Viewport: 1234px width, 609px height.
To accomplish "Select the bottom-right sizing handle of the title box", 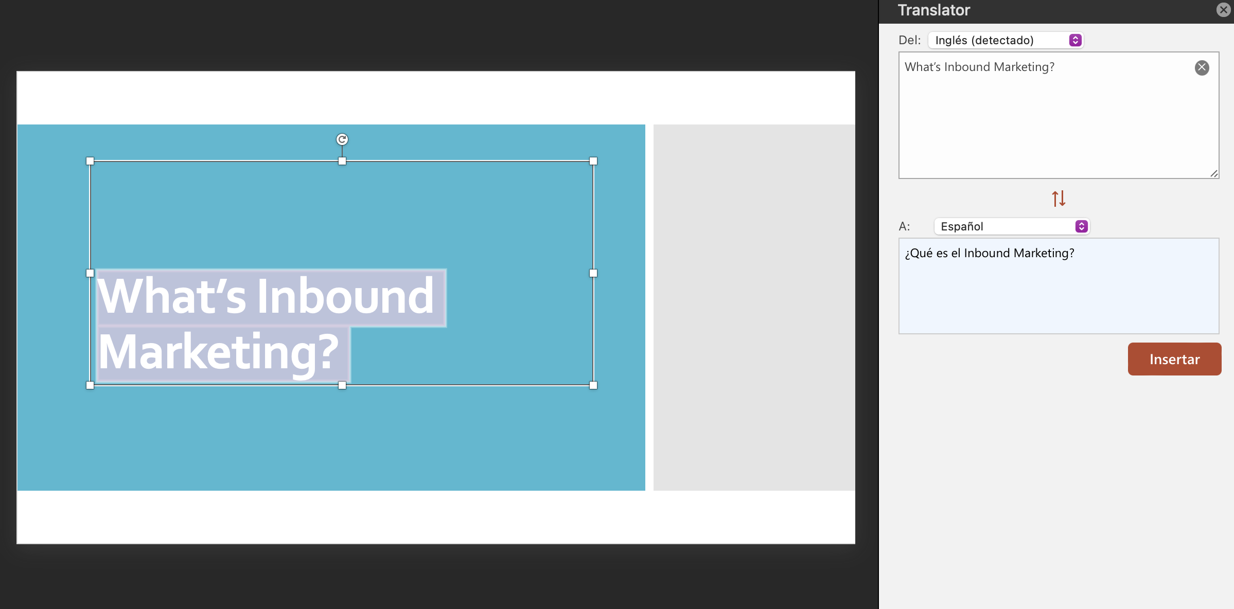I will coord(593,385).
